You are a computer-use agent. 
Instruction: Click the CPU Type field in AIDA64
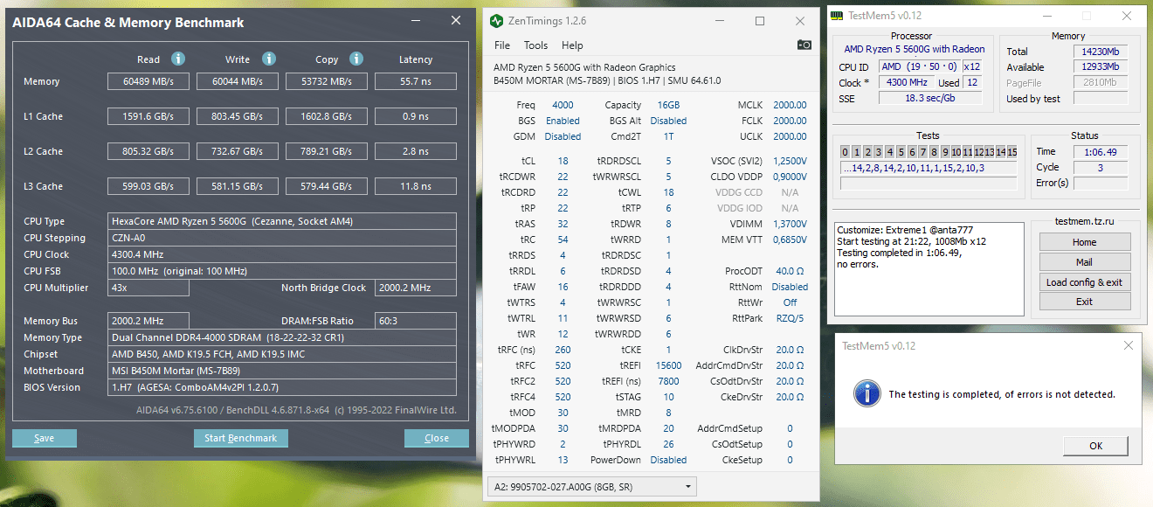[282, 221]
